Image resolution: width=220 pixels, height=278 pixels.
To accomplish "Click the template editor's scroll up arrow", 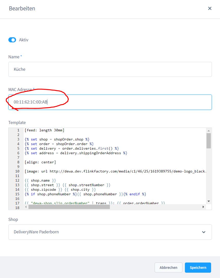I will pyautogui.click(x=209, y=130).
